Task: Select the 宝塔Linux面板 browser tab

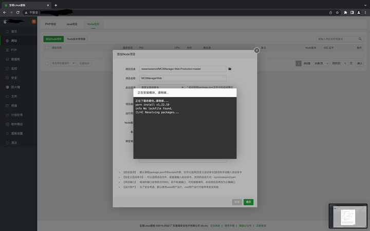Action: (x=26, y=5)
